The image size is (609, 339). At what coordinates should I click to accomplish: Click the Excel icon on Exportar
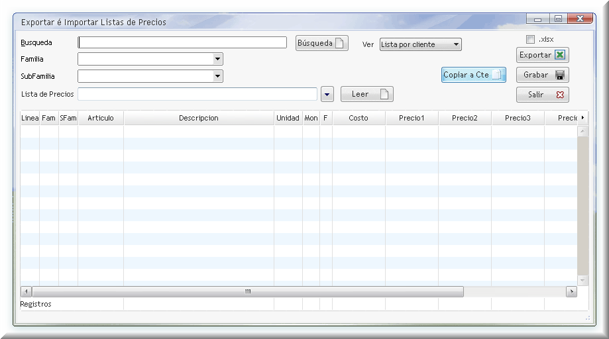pyautogui.click(x=560, y=55)
